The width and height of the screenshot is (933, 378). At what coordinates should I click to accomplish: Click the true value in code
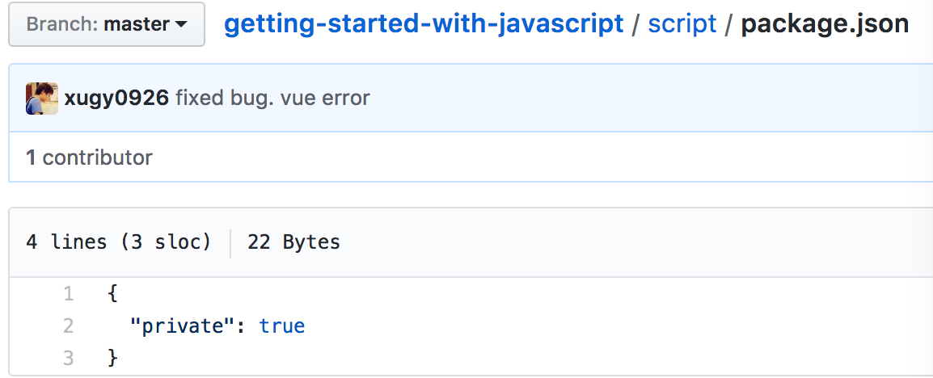pos(282,326)
